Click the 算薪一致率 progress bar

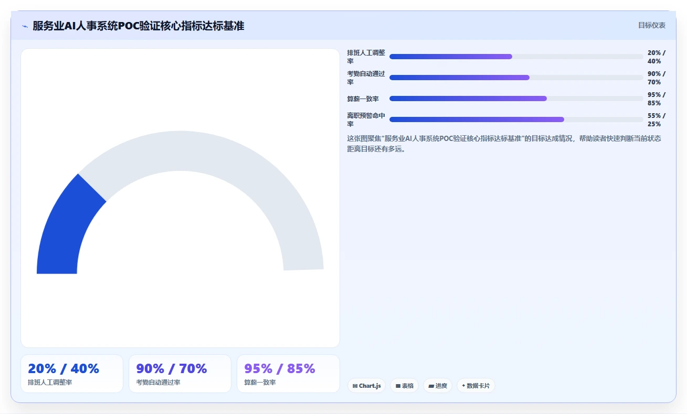pyautogui.click(x=516, y=99)
